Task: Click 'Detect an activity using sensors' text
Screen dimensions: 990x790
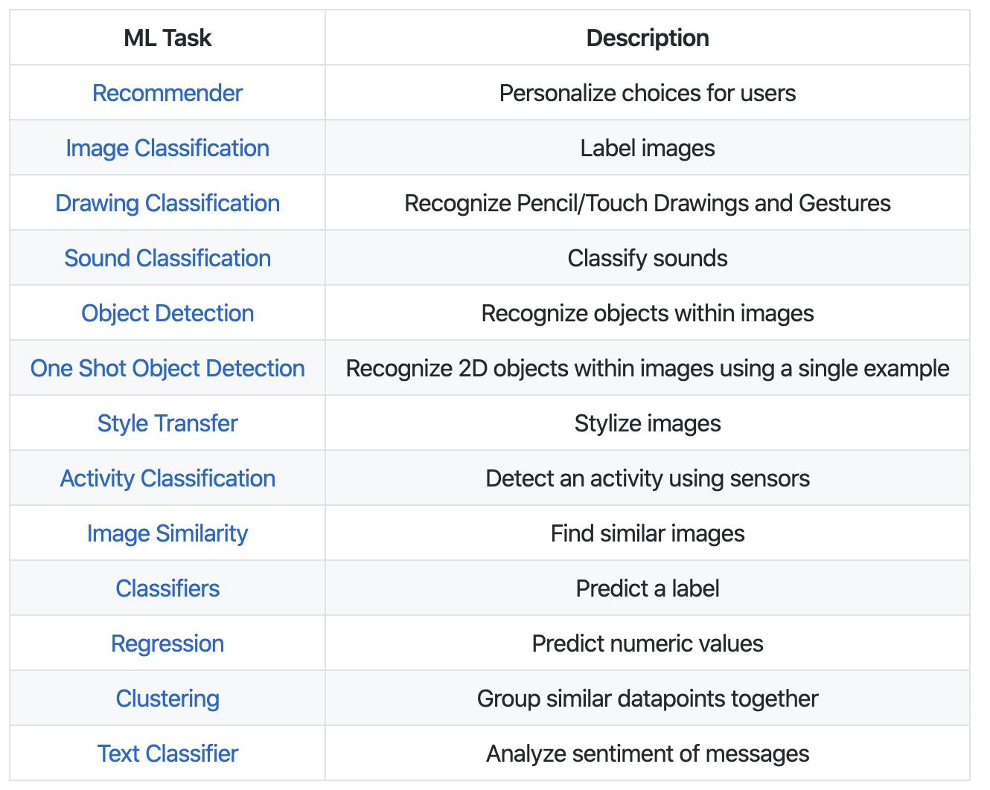Action: point(648,478)
